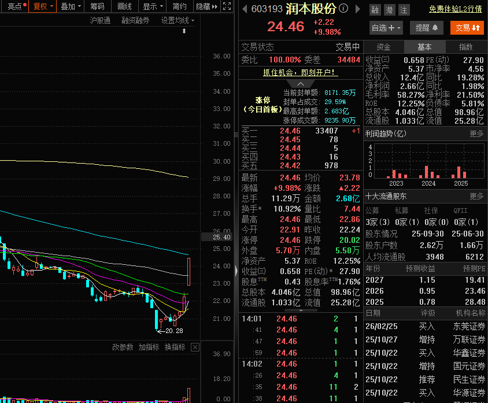Click the up-down arrow chart resize icon
The height and width of the screenshot is (403, 488).
[184, 31]
